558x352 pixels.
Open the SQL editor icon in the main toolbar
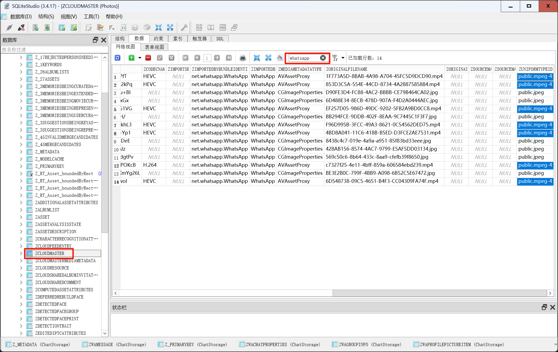click(88, 27)
